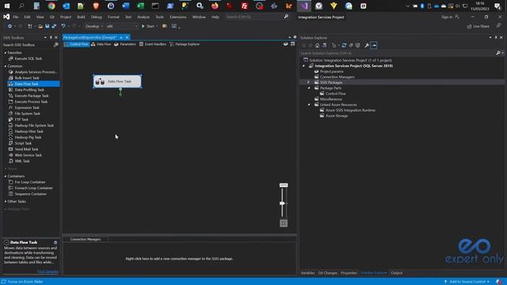
Task: Click Refresh icon in Solution Explorer toolbar
Action: click(344, 45)
